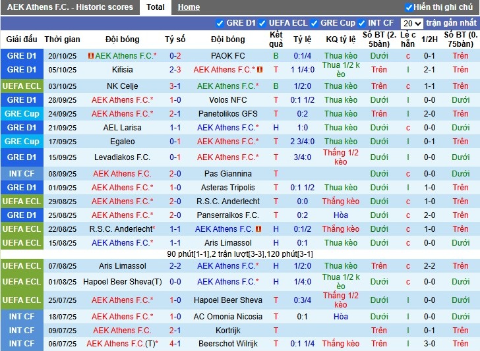Viewport: 480px width, 351px height.
Task: Click red card icon beside AEK on 22/08/25
Action: (258, 229)
